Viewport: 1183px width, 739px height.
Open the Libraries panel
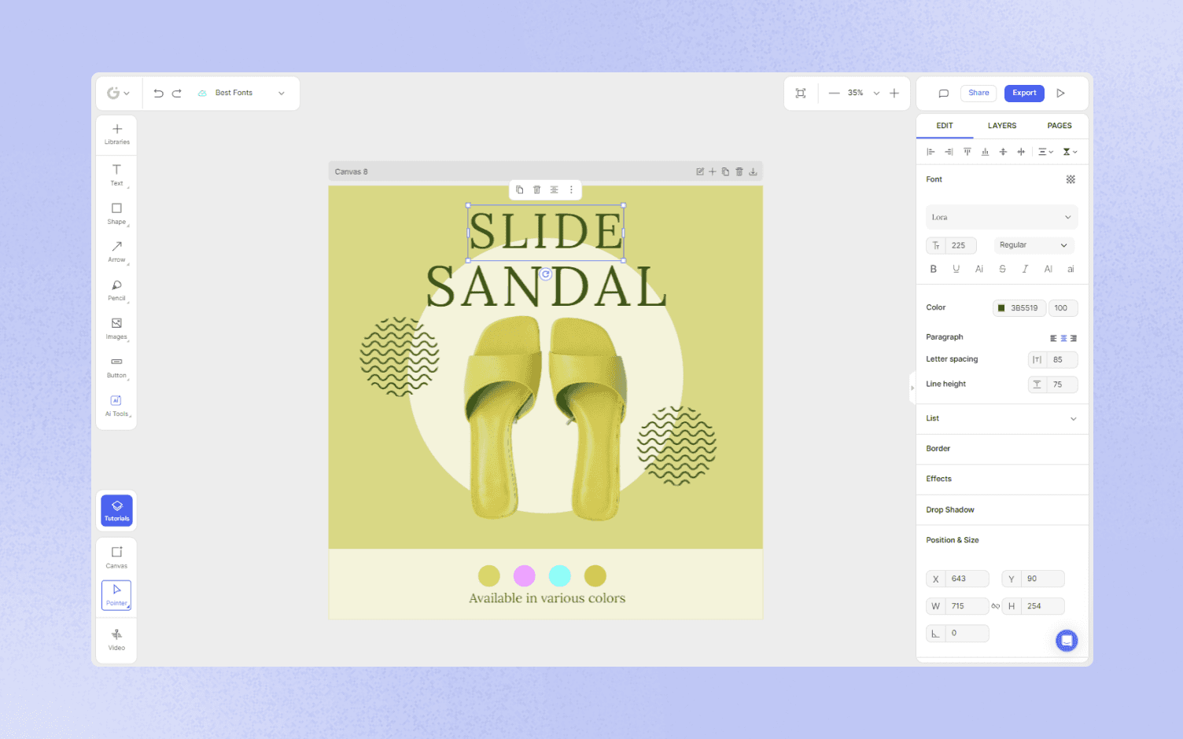tap(116, 134)
